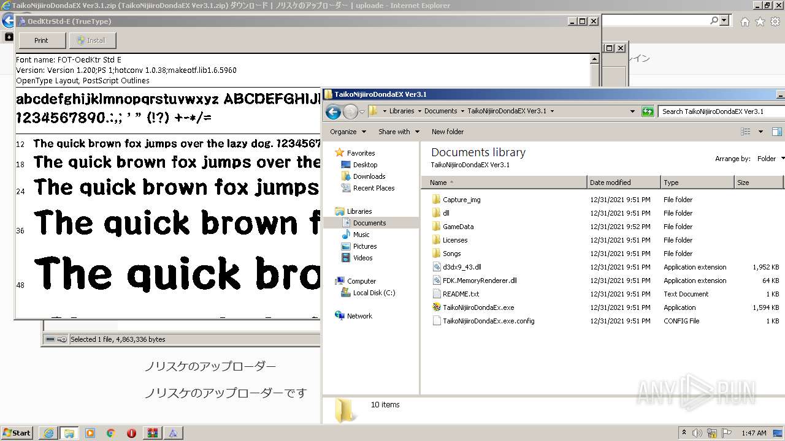
Task: Select Computer in the navigation pane
Action: 361,281
